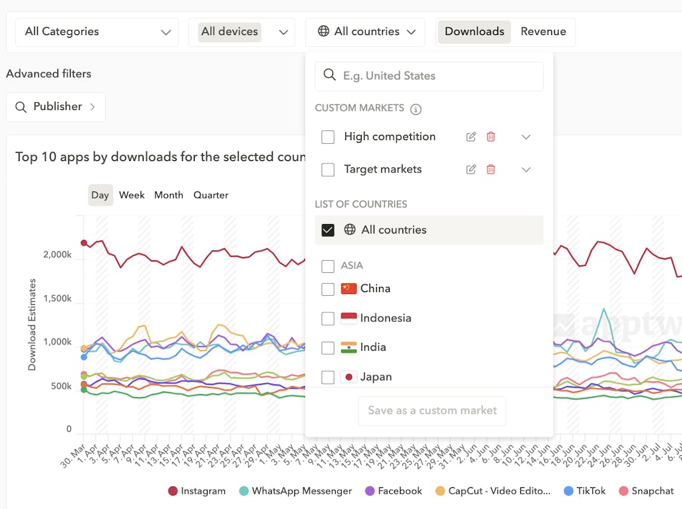The image size is (682, 509).
Task: Click the Publisher search icon
Action: (x=21, y=107)
